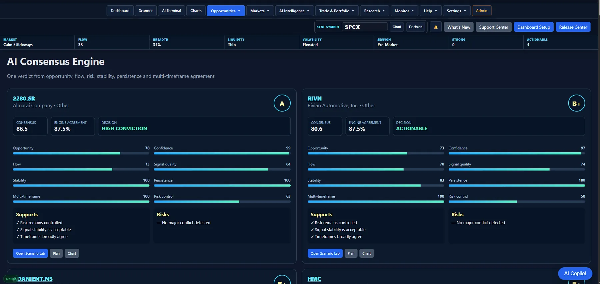Open the Research dropdown menu
Image resolution: width=600 pixels, height=284 pixels.
374,11
